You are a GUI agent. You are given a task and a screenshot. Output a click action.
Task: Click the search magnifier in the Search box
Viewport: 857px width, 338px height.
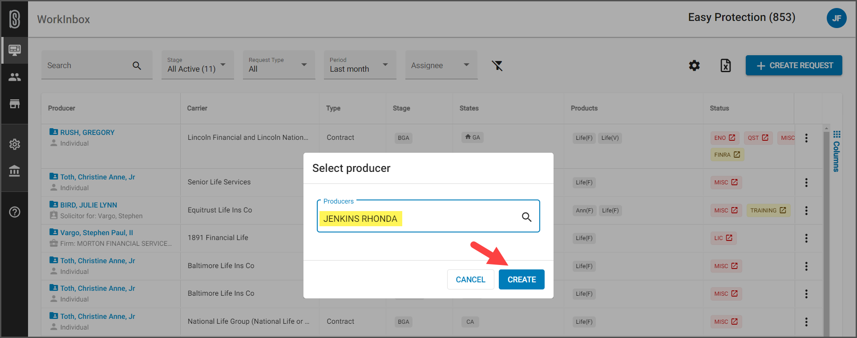137,65
